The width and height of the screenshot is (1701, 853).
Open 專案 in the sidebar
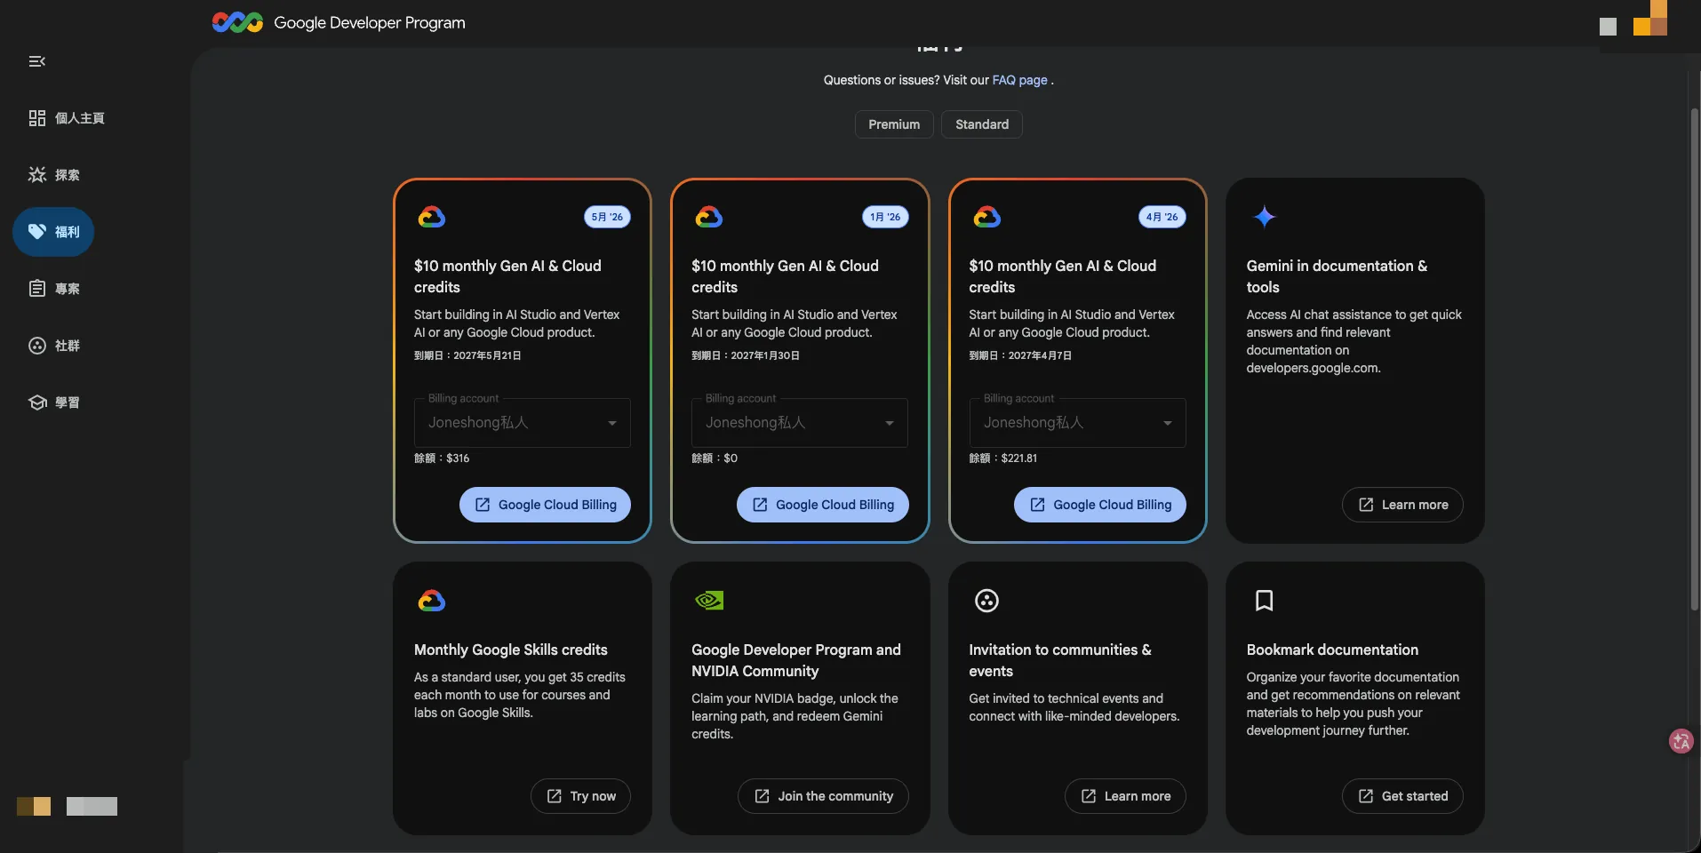(x=54, y=289)
